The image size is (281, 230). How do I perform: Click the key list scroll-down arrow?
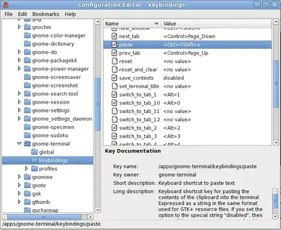(x=276, y=143)
